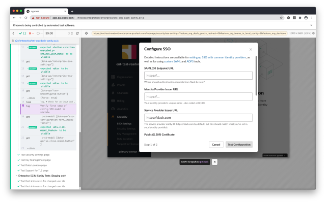Open the puzzle-piece extensions icon

coord(300,18)
